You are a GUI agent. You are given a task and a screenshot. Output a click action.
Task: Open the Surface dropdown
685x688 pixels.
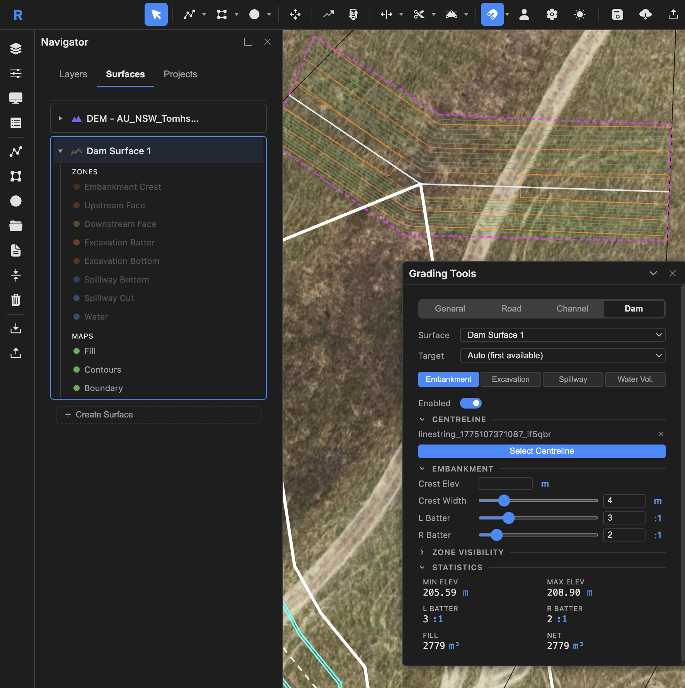(x=562, y=335)
